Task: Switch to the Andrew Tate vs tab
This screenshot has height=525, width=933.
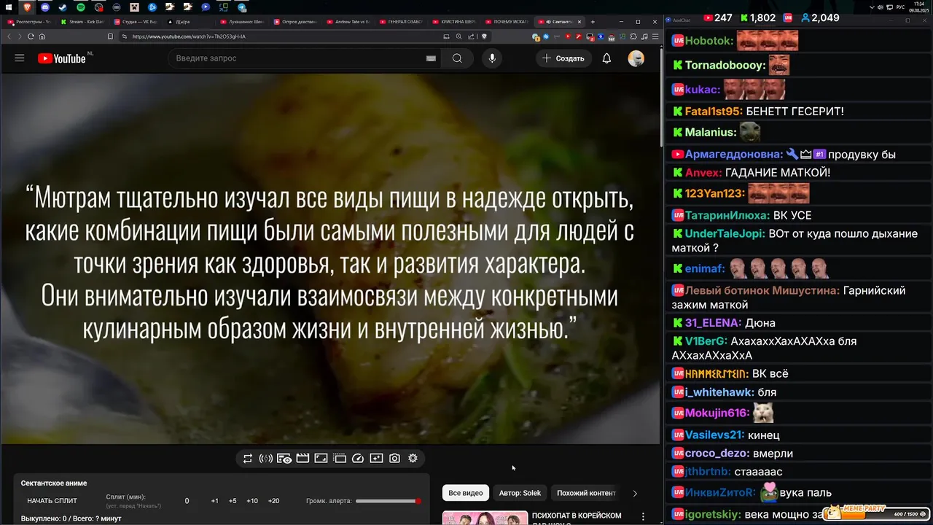Action: (348, 22)
